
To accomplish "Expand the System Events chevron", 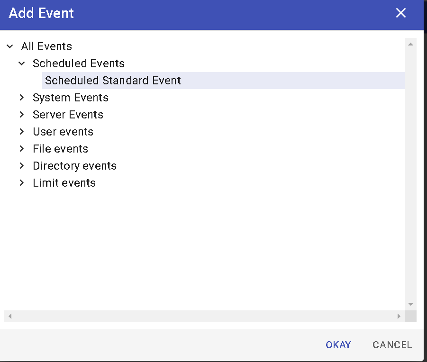I will coord(22,98).
